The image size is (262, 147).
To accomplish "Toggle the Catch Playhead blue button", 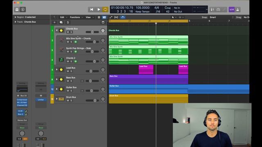I will 123,17.
